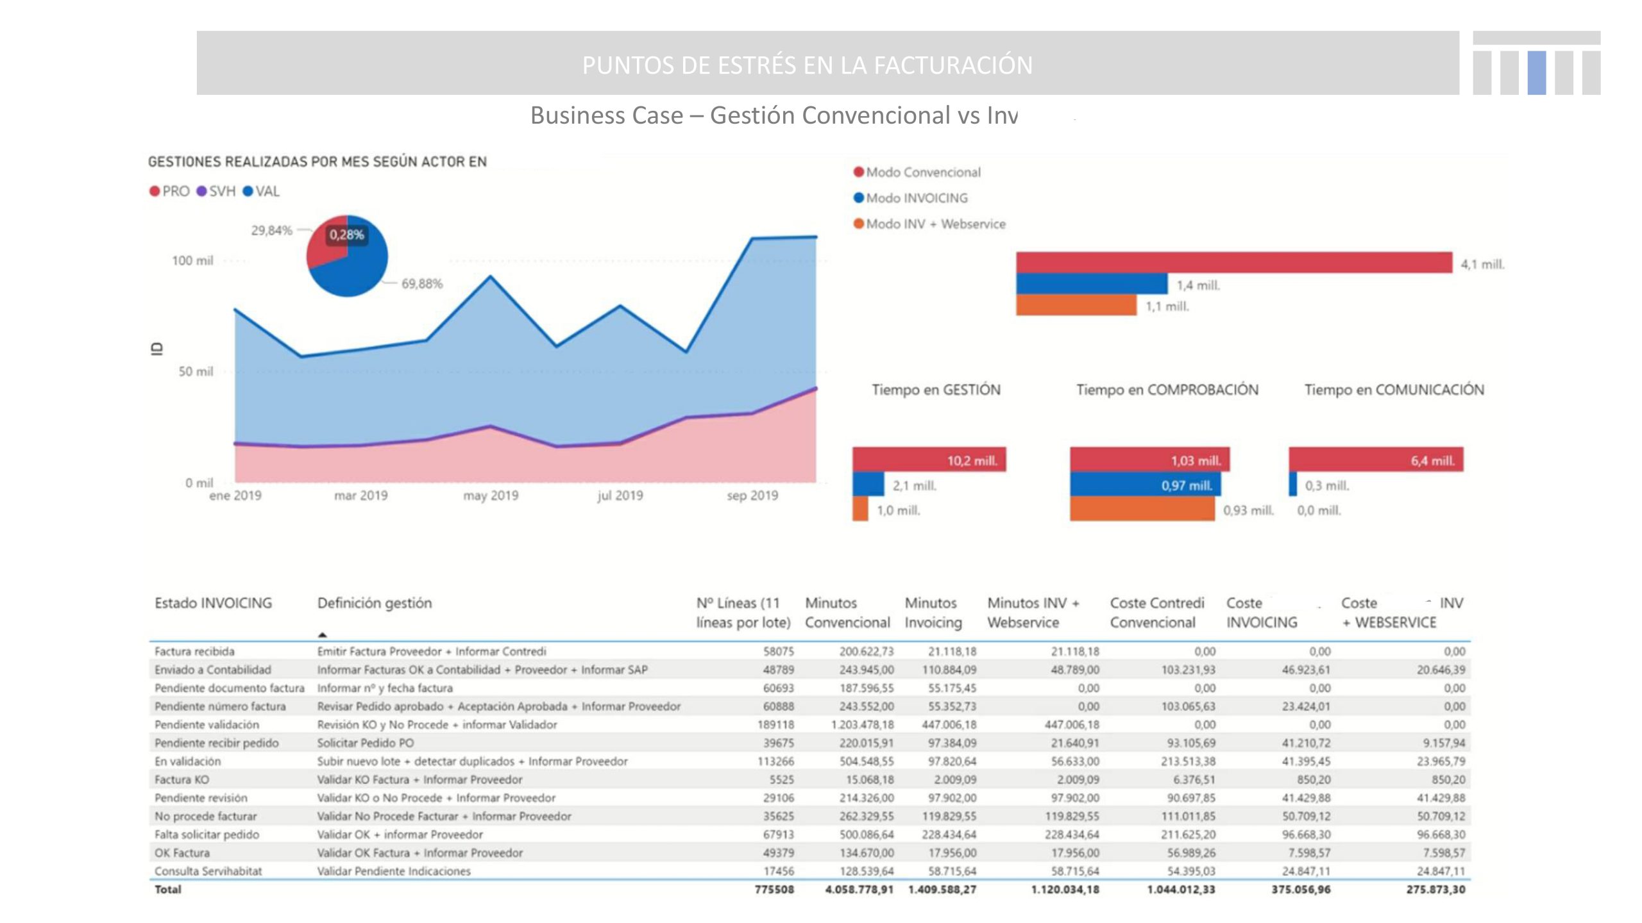Image resolution: width=1642 pixels, height=923 pixels.
Task: Click the sort arrow under Definición gestión
Action: point(323,635)
